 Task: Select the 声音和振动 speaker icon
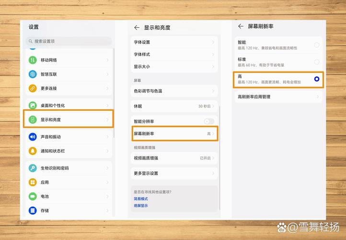33,137
